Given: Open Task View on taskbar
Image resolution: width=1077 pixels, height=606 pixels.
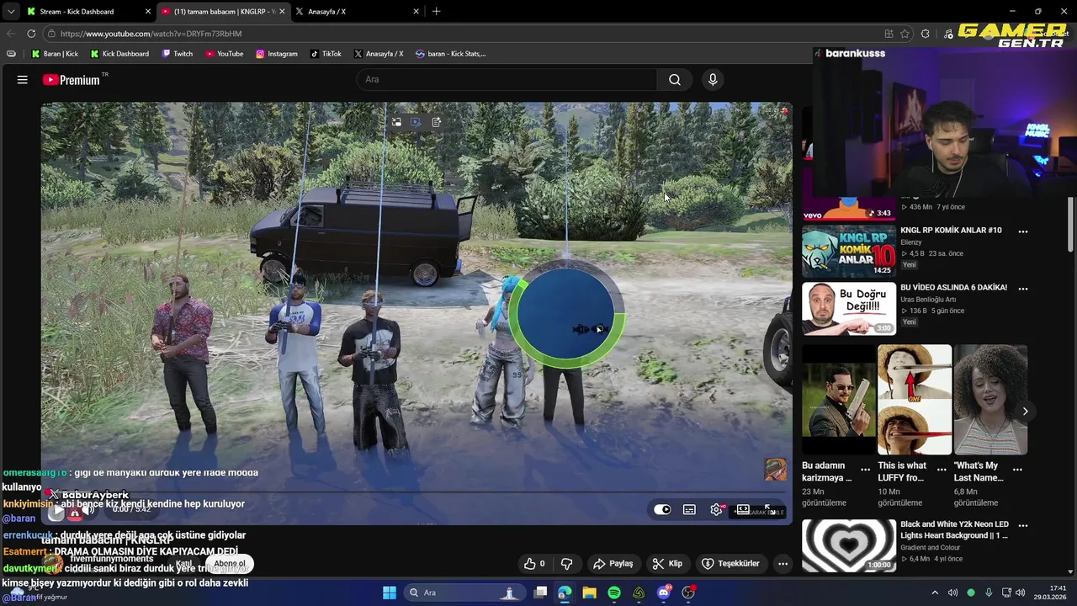Looking at the screenshot, I should click(540, 593).
